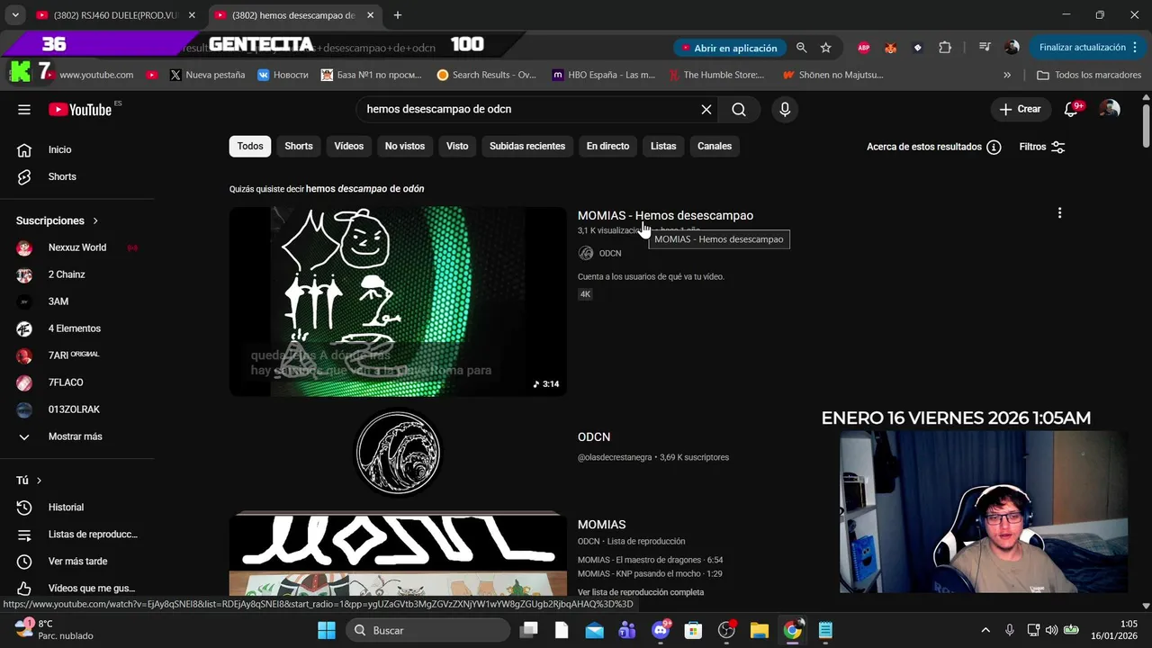Open Chrome taskbar icon
The width and height of the screenshot is (1152, 648).
(x=792, y=630)
